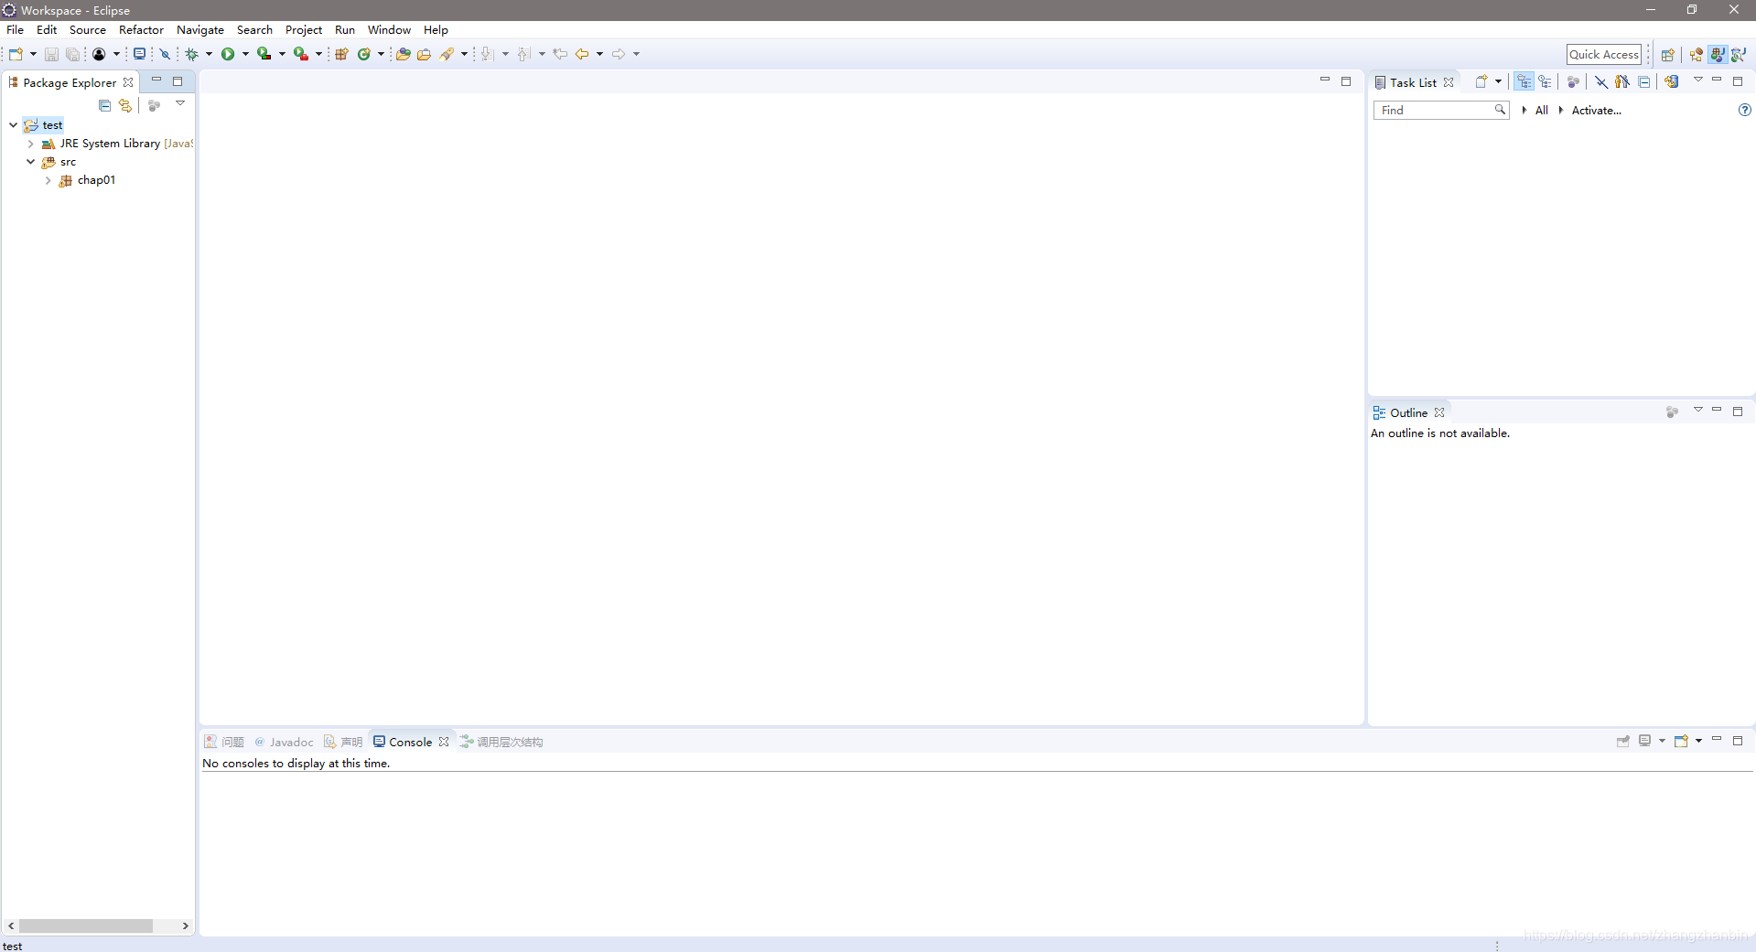Open the Run button dropdown arrow
The height and width of the screenshot is (952, 1756).
pyautogui.click(x=245, y=54)
